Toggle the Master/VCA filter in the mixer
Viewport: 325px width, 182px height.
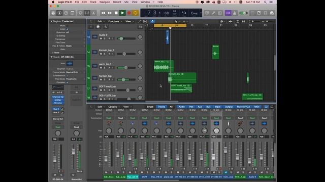coord(243,107)
